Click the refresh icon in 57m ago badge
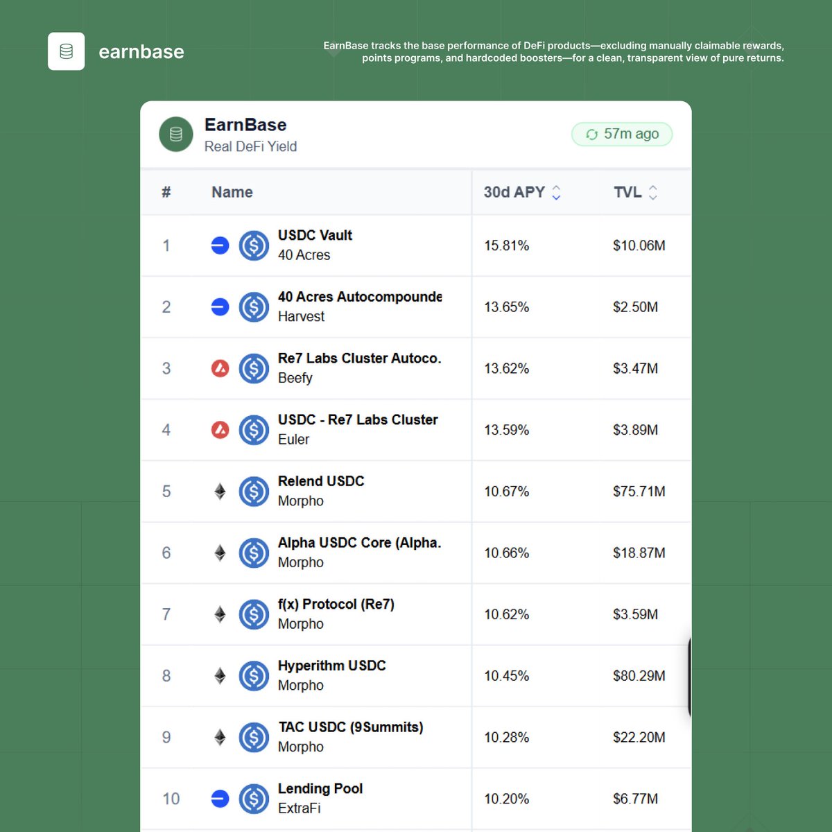832x832 pixels. [x=591, y=135]
